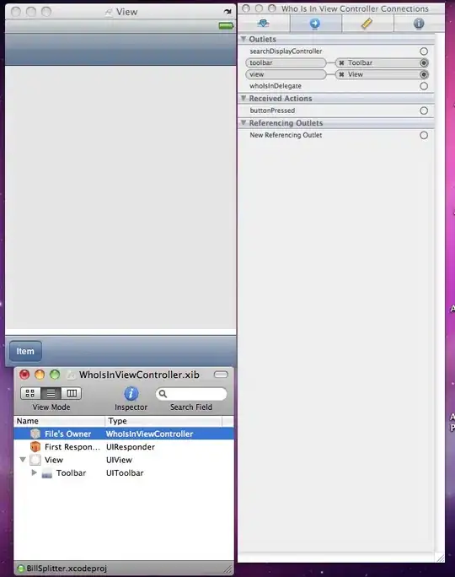Viewport: 455px width, 577px height.
Task: Switch to column view mode
Action: pyautogui.click(x=72, y=393)
